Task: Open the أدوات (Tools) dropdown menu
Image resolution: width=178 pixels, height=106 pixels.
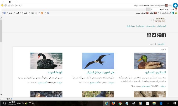Action: pyautogui.click(x=9, y=13)
